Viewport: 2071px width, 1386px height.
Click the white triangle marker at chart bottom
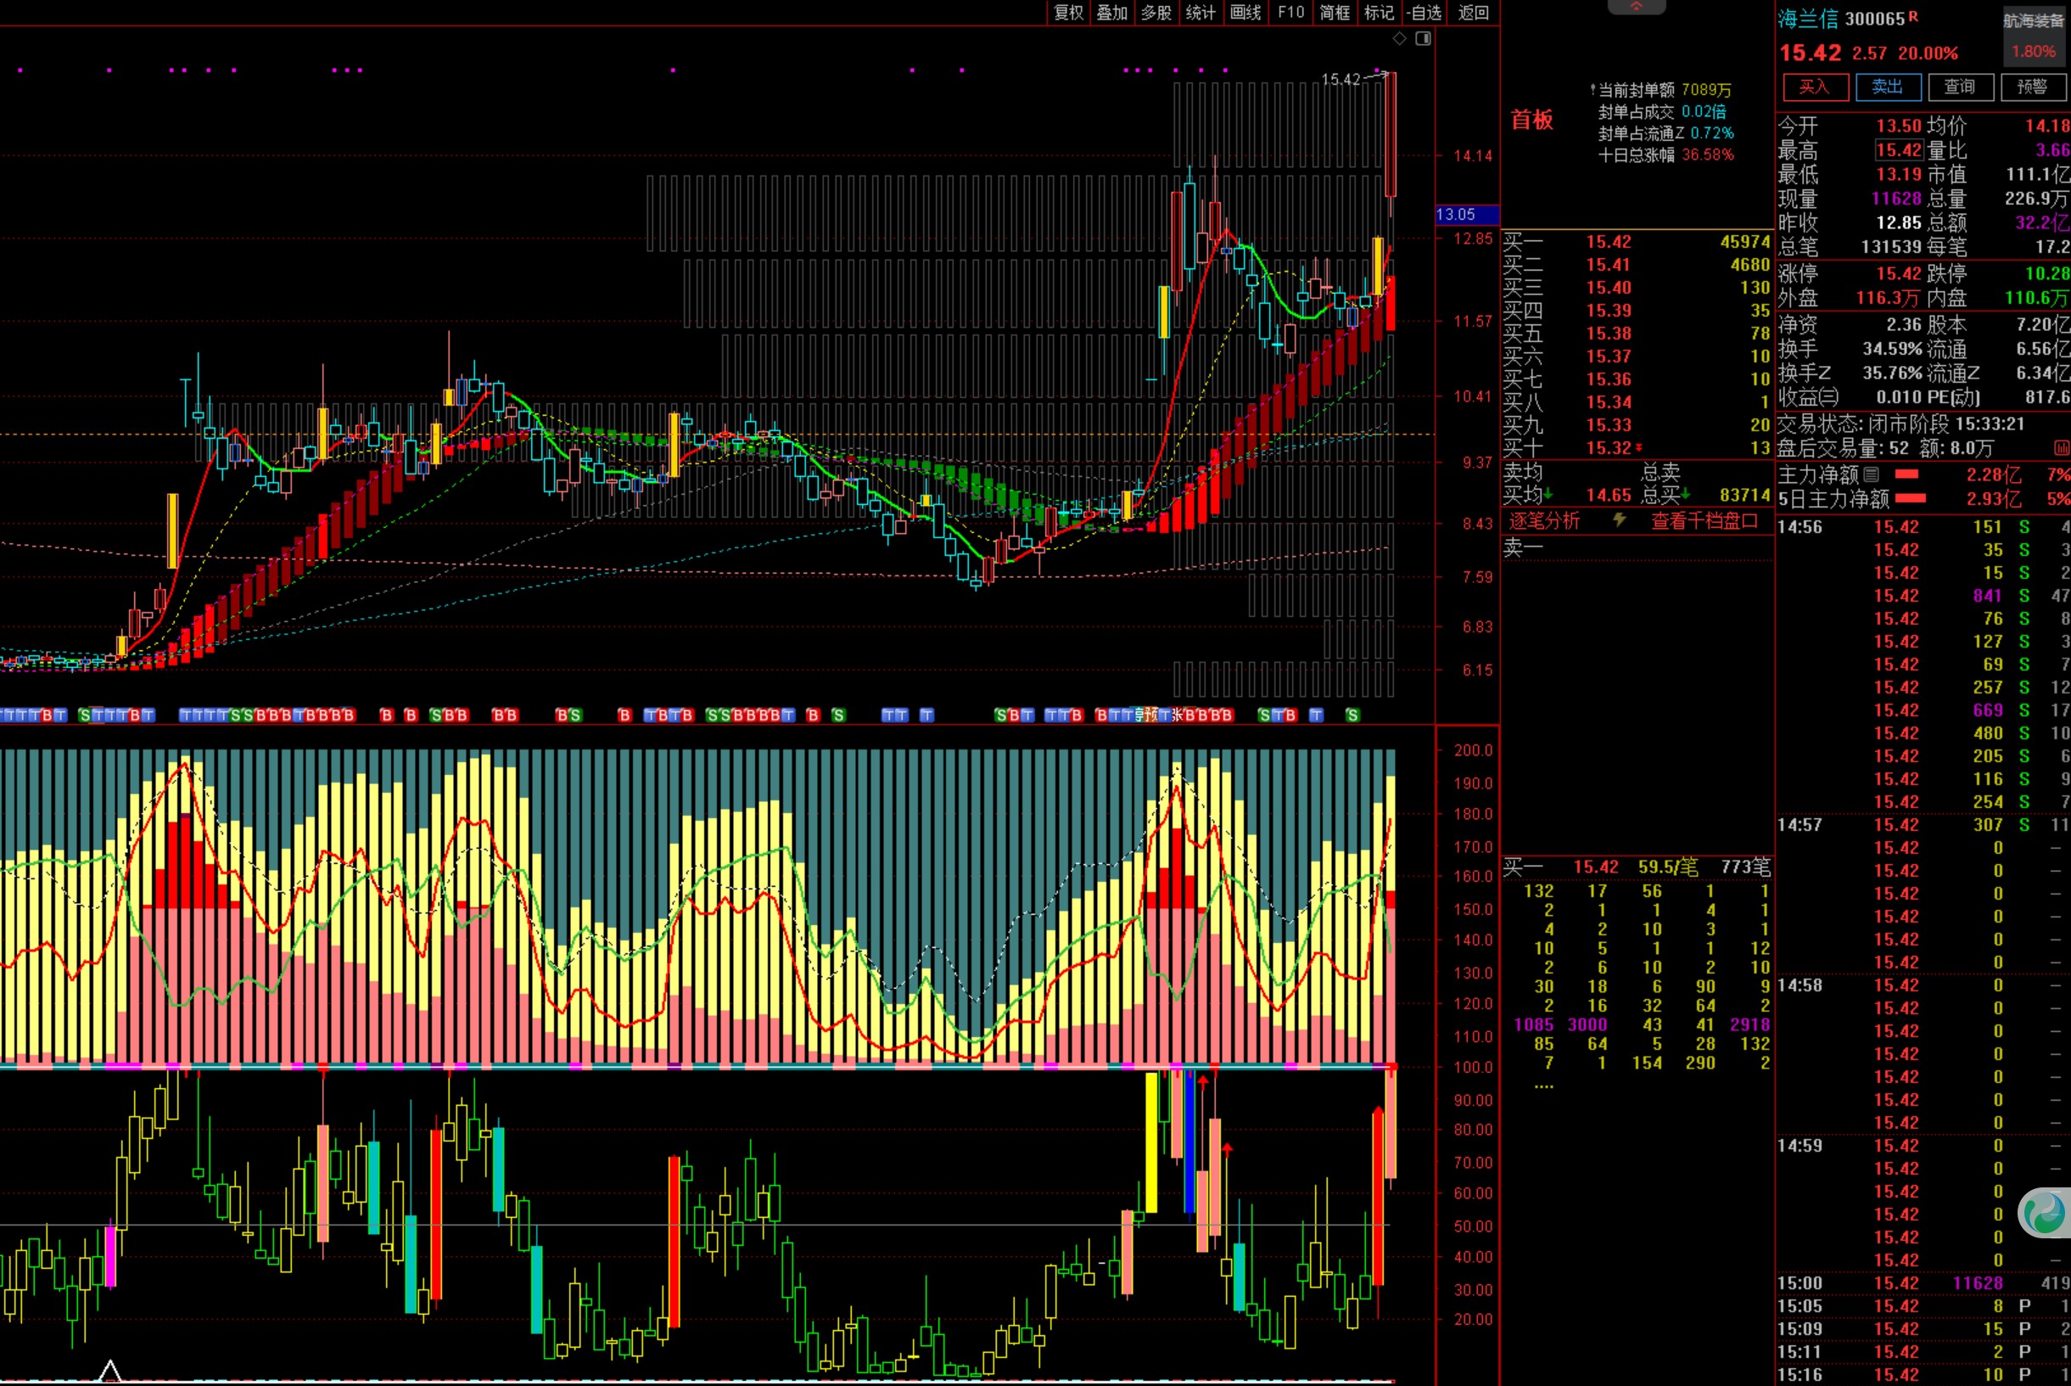tap(109, 1371)
